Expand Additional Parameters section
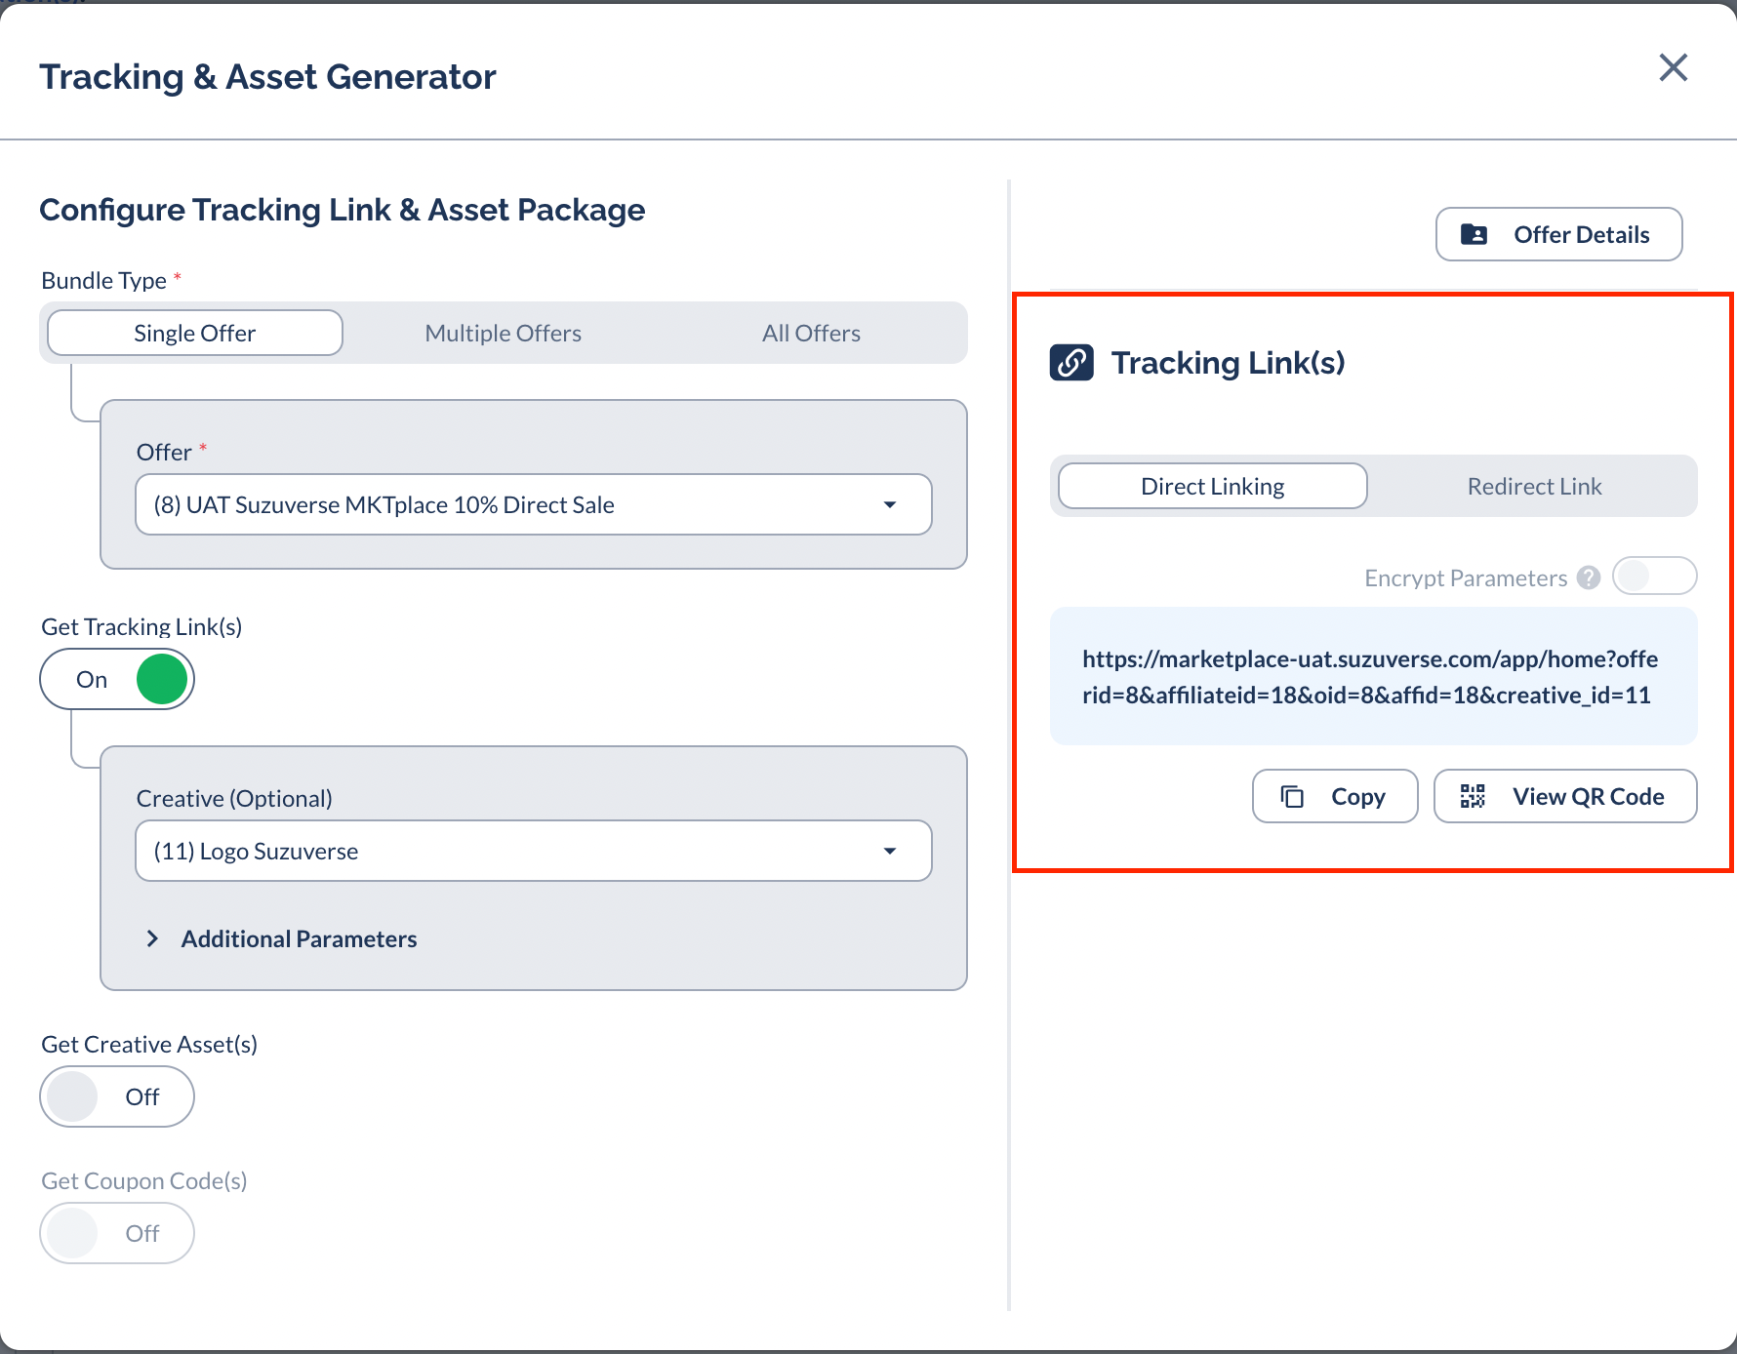Screen dimensions: 1737x1354 click(153, 938)
